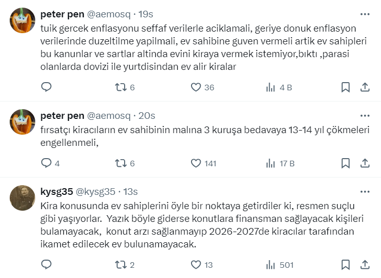The image size is (381, 278).
Task: Open more options on second peter pen tweet
Action: pyautogui.click(x=365, y=116)
